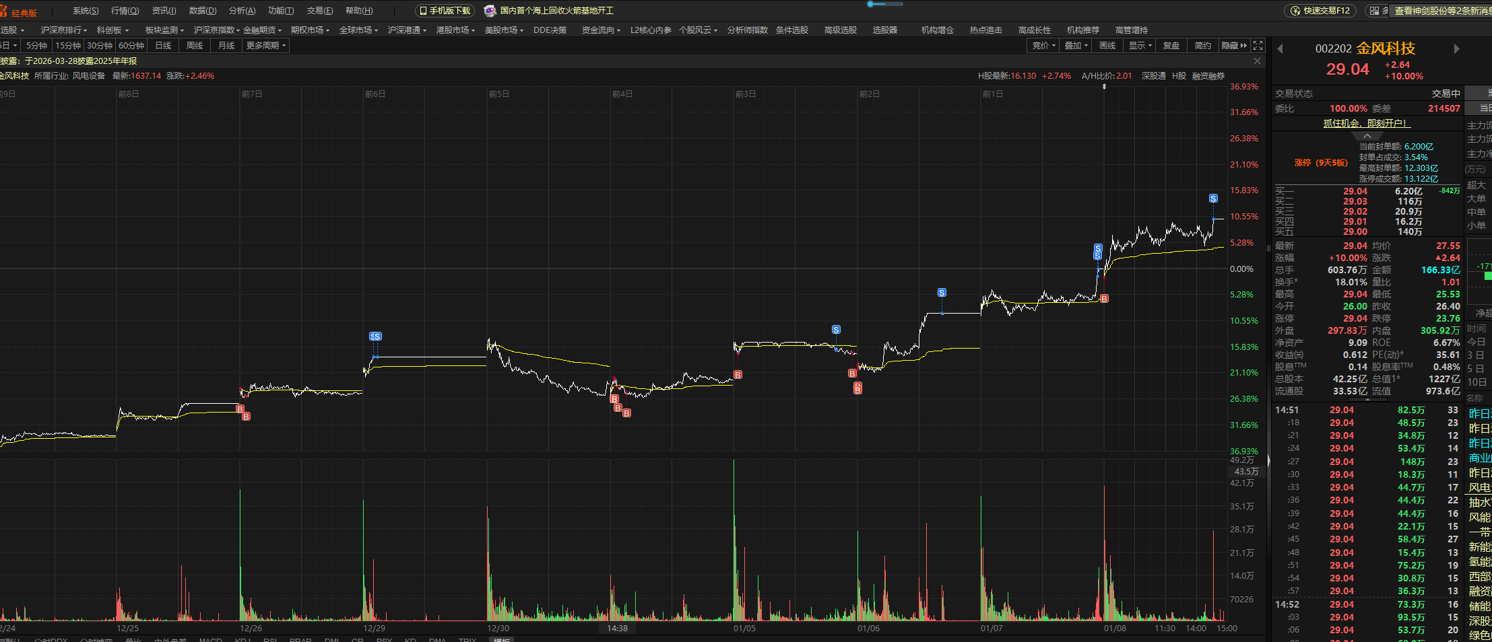This screenshot has width=1492, height=642.
Task: Open the 资讯(I) menu
Action: point(164,11)
